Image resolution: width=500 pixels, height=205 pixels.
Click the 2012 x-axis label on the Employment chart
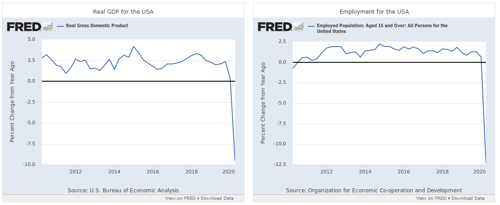coord(326,171)
